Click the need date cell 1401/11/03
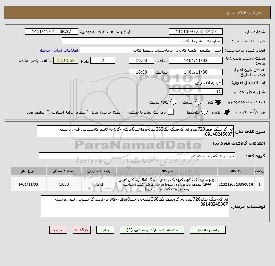This screenshot has width=275, height=266. (28, 184)
